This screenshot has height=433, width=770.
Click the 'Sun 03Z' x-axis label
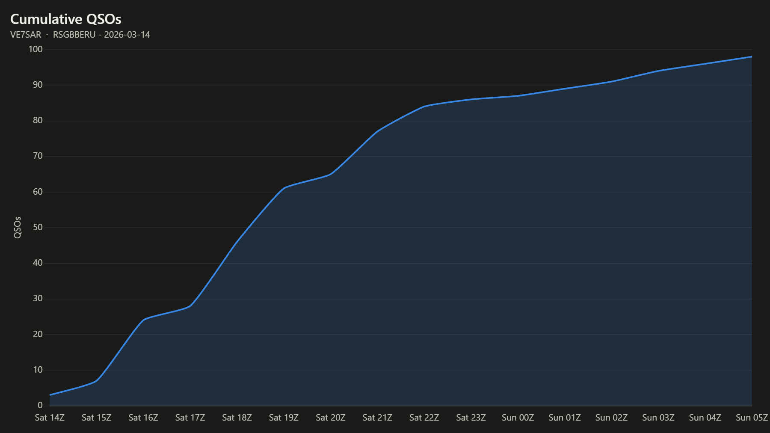tap(658, 418)
